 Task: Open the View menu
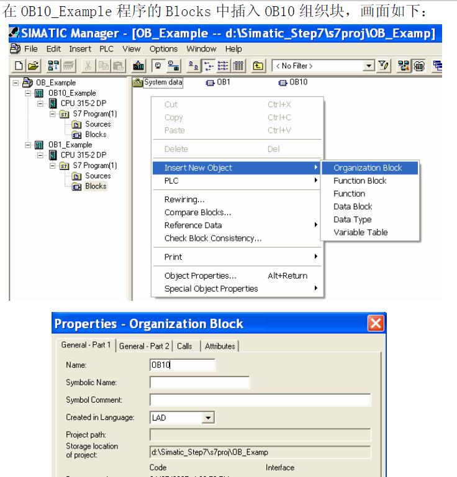131,48
